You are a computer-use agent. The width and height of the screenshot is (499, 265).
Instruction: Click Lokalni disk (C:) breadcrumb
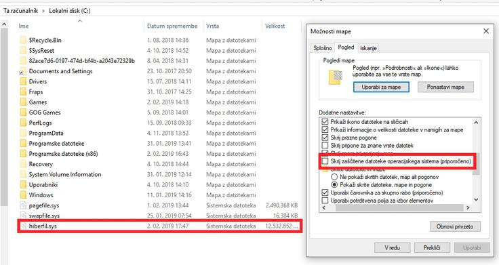(70, 10)
